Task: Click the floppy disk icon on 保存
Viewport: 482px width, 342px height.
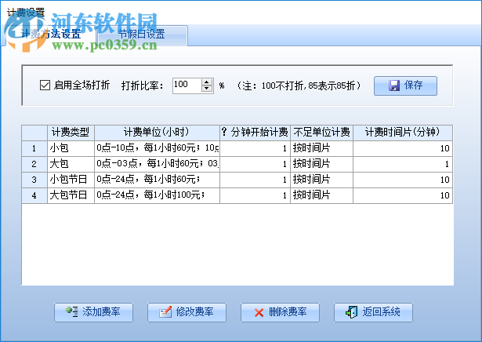Action: point(394,85)
